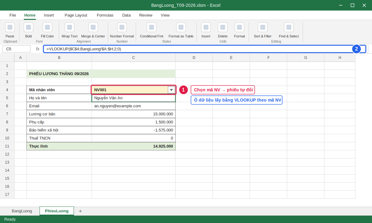372x223 pixels.
Task: Select the 1.500.000 allowance cell
Action: (x=134, y=122)
